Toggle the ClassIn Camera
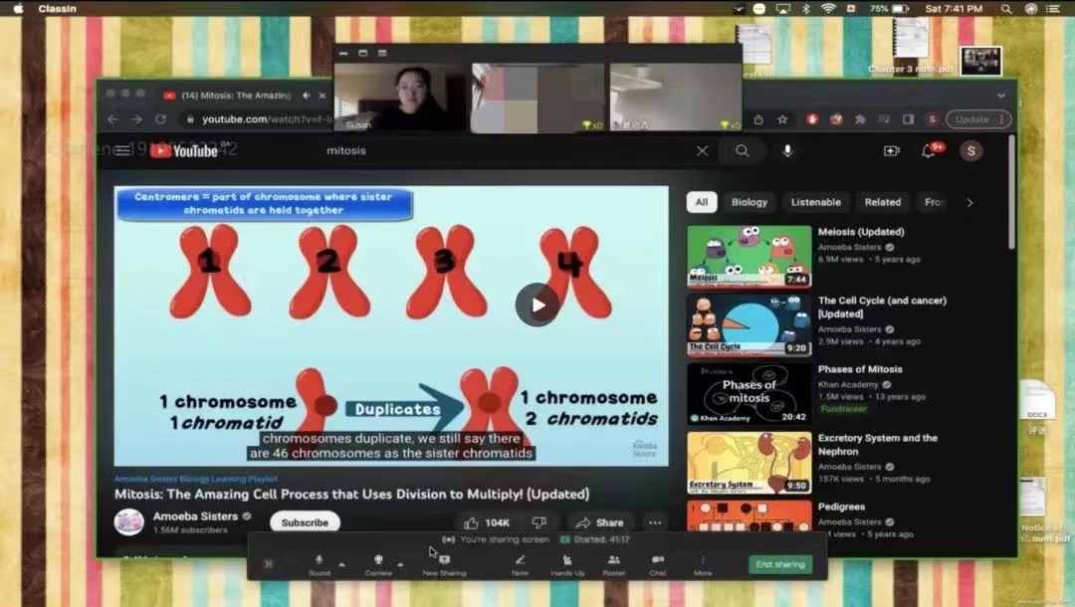The height and width of the screenshot is (607, 1075). (x=378, y=564)
